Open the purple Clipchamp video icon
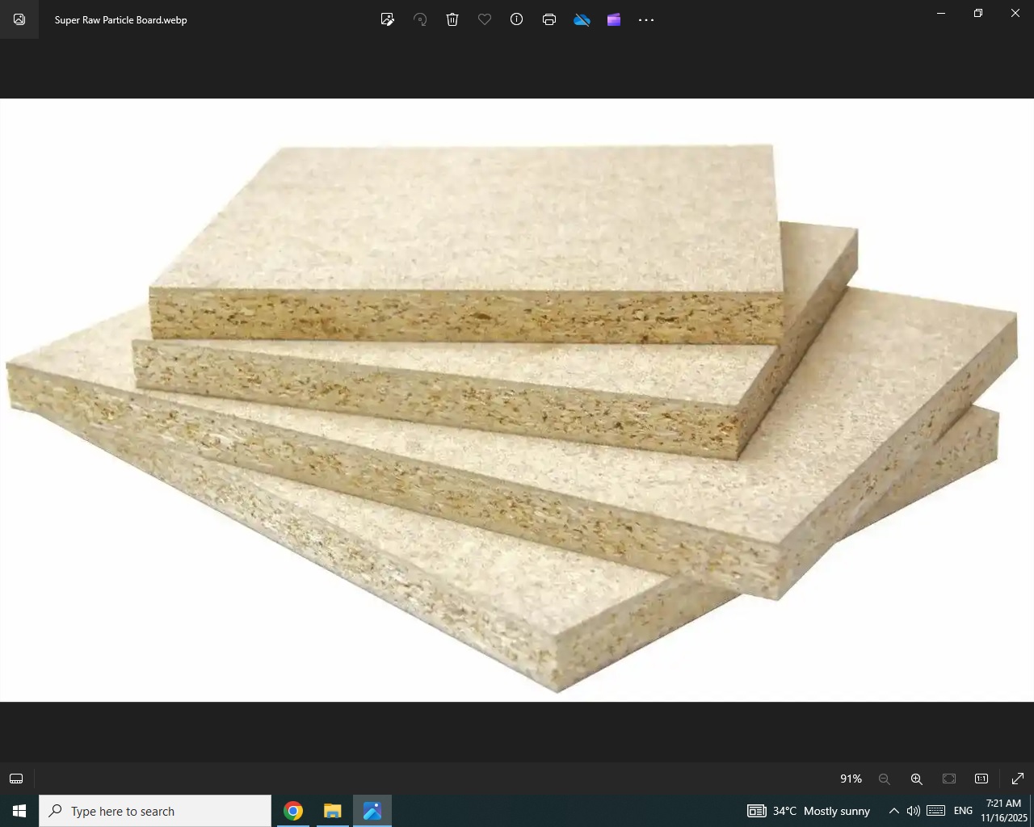Image resolution: width=1034 pixels, height=827 pixels. (x=614, y=19)
